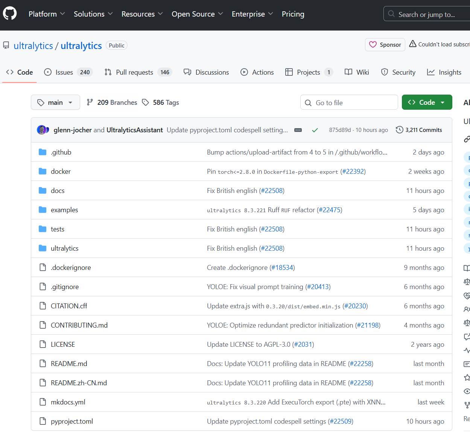
Task: Click the README.md file icon
Action: (43, 363)
